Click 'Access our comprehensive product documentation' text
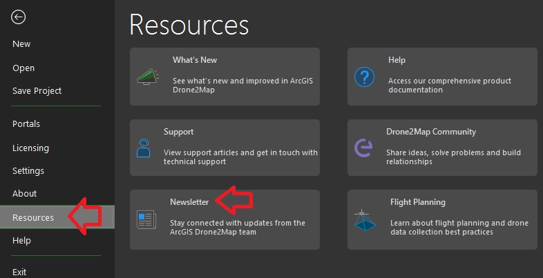Screen dimensions: 543x278 click(450, 85)
